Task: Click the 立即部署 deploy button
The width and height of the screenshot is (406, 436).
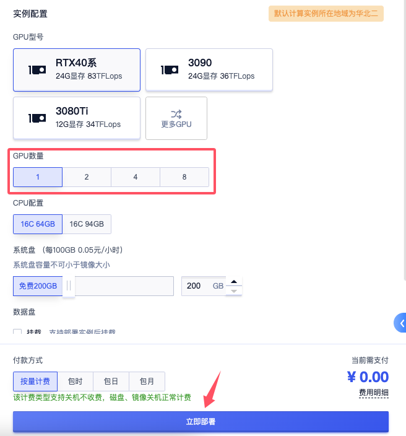Action: (201, 422)
